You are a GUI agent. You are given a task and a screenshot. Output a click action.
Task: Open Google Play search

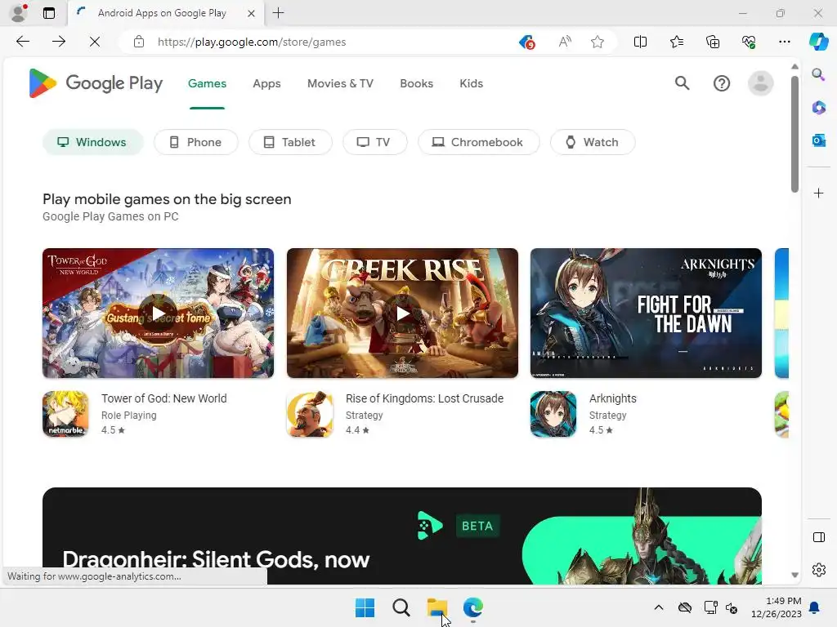pos(682,83)
